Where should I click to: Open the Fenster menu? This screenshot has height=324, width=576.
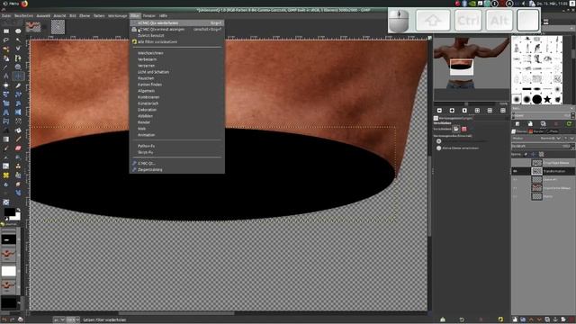(x=149, y=16)
